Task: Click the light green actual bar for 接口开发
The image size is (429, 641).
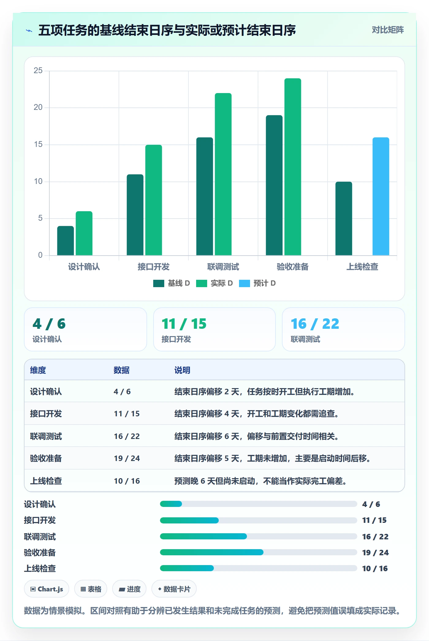Action: (x=154, y=200)
